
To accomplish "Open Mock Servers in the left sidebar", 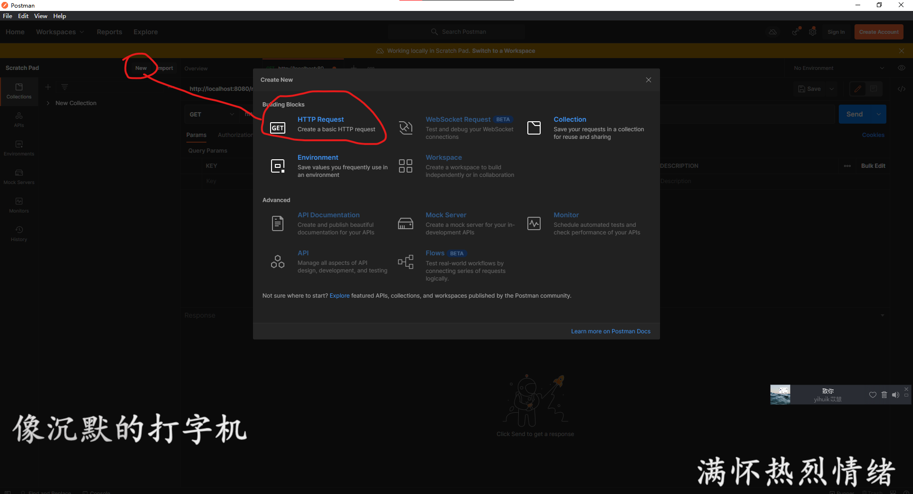I will coord(19,177).
